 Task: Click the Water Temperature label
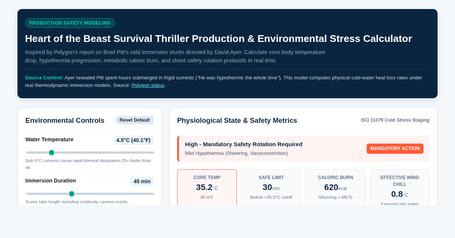coord(49,139)
